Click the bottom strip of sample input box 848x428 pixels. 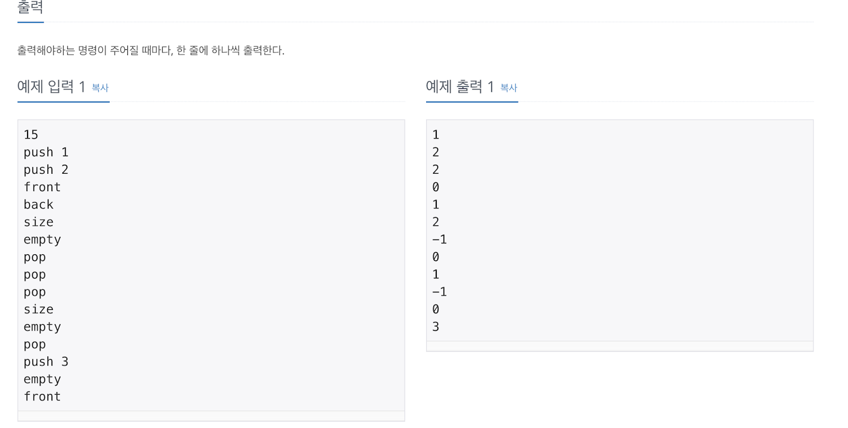pyautogui.click(x=211, y=416)
